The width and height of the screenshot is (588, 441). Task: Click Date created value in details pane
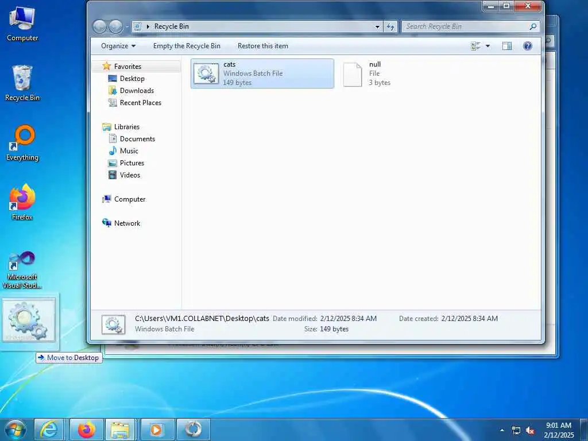pyautogui.click(x=470, y=318)
